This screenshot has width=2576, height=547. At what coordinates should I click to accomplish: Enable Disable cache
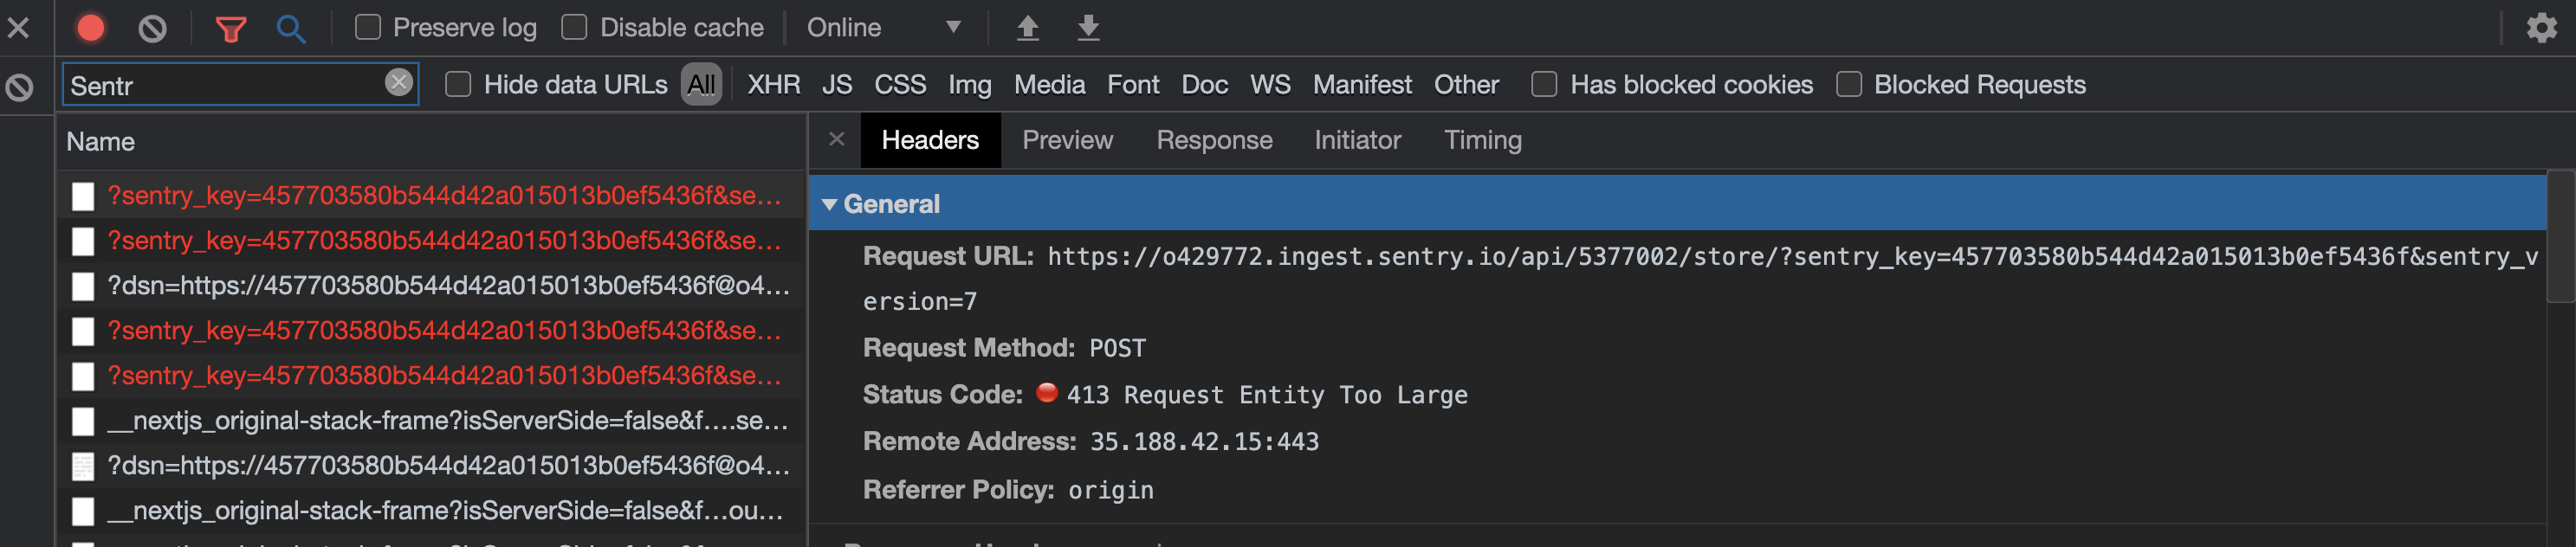573,27
